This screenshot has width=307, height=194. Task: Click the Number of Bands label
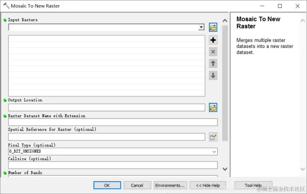pos(25,173)
